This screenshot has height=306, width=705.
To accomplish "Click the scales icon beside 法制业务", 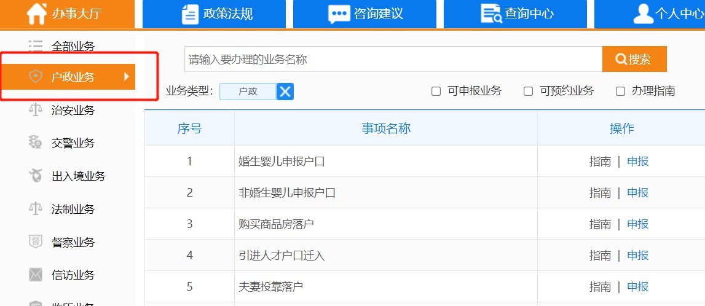I will point(36,209).
